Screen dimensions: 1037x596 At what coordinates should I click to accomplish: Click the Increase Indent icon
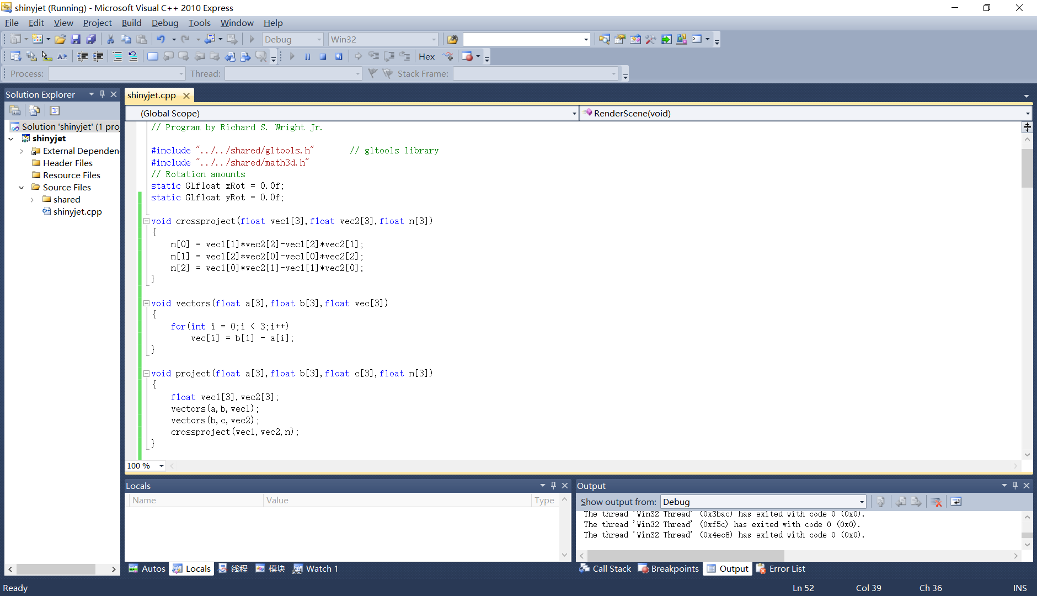[98, 56]
